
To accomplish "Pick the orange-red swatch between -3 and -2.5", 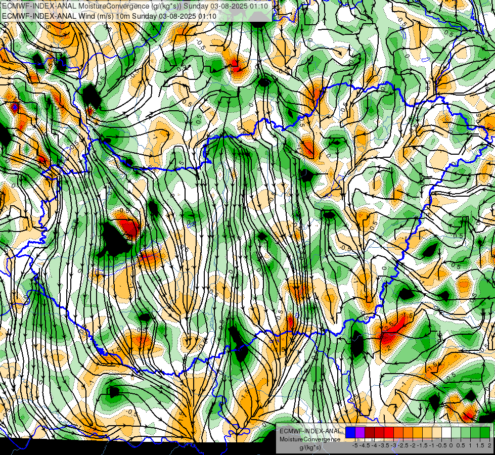I will point(398,432).
